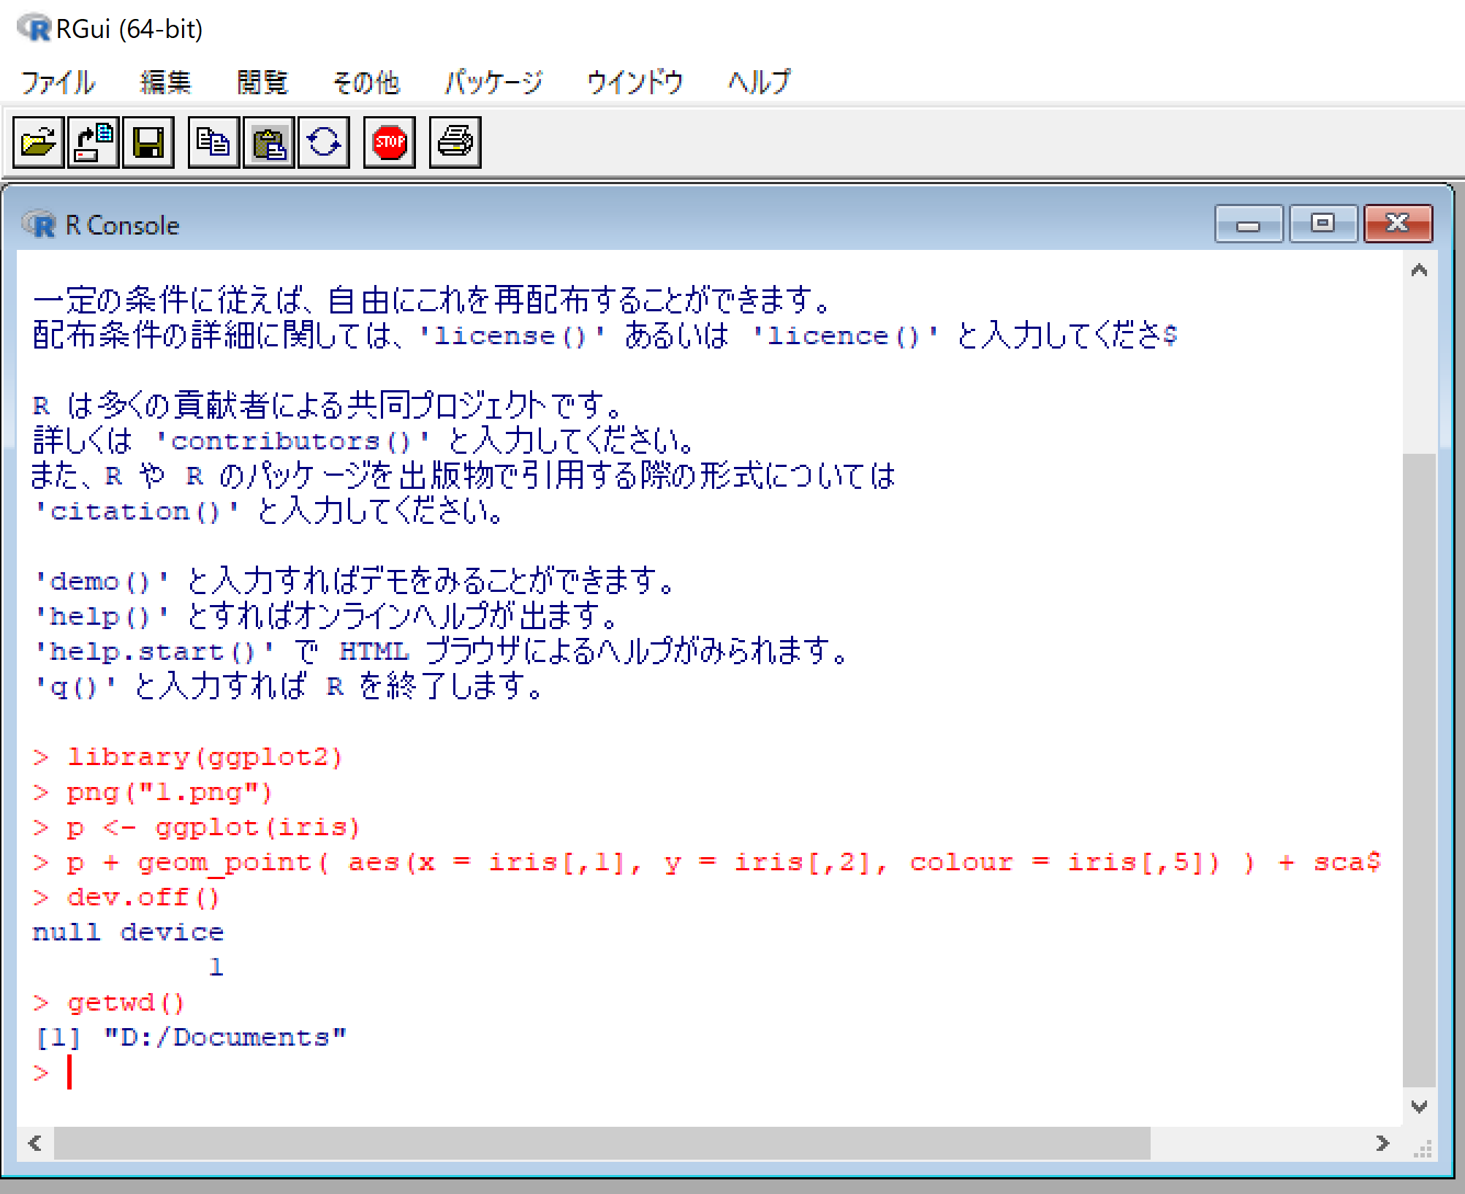Click the "D:/Documents" output text

pos(225,1038)
